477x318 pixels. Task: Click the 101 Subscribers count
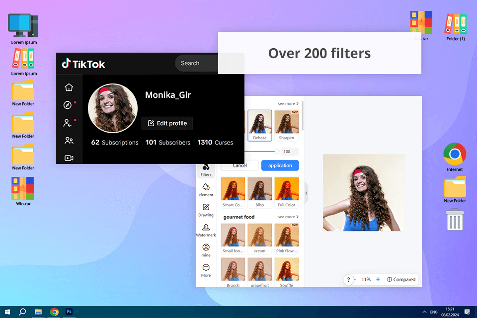168,143
